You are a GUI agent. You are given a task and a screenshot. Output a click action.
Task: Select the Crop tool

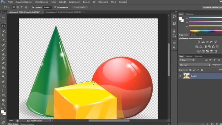3,35
